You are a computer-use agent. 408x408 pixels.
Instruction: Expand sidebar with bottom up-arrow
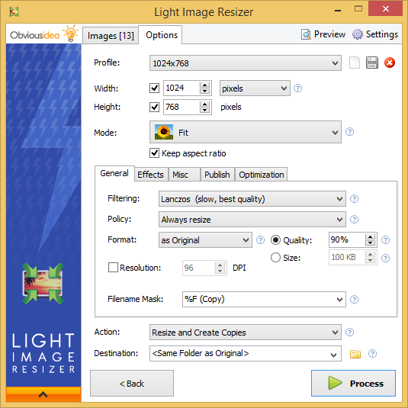click(x=43, y=394)
